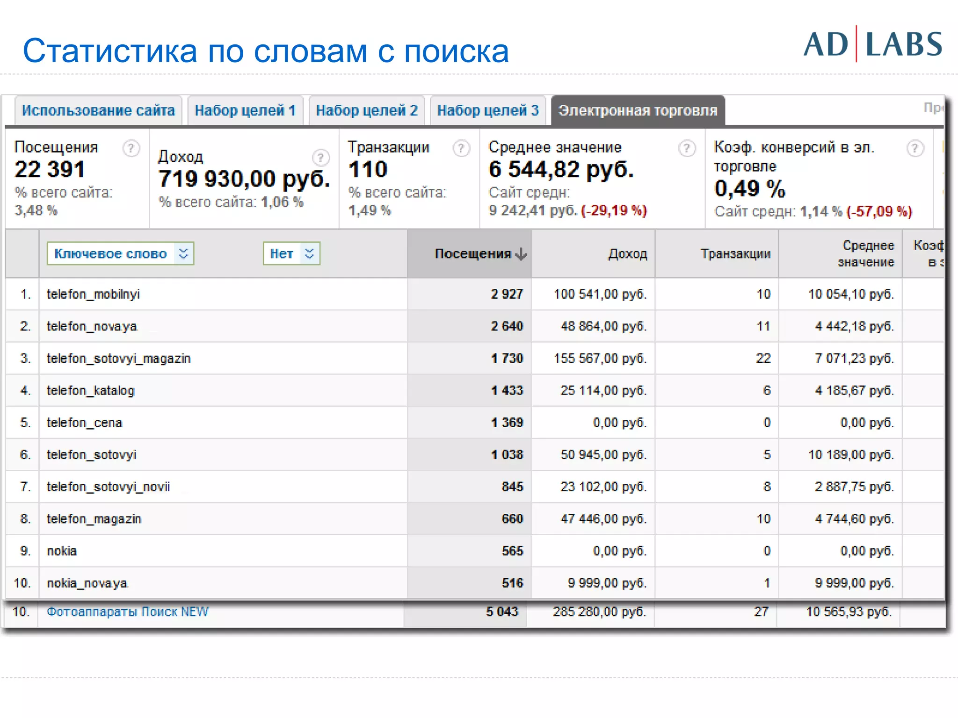Click keyword telefon_cena
Screen dimensions: 958x718
[84, 423]
